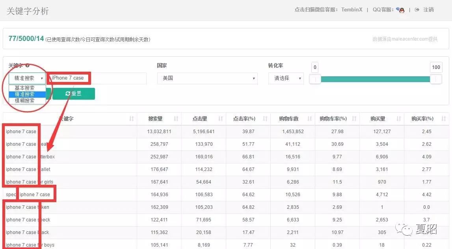Select the click count cell 169,016

tap(204, 157)
